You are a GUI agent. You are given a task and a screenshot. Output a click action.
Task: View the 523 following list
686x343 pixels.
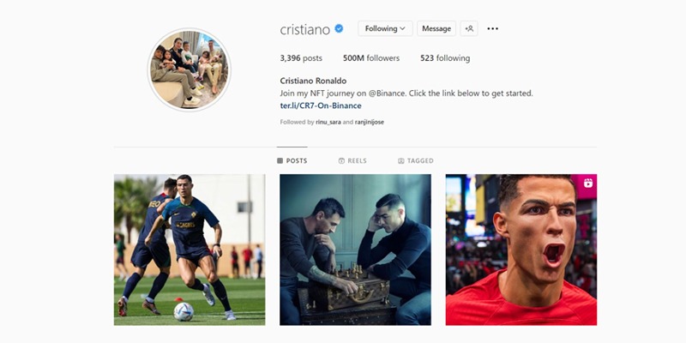(445, 58)
